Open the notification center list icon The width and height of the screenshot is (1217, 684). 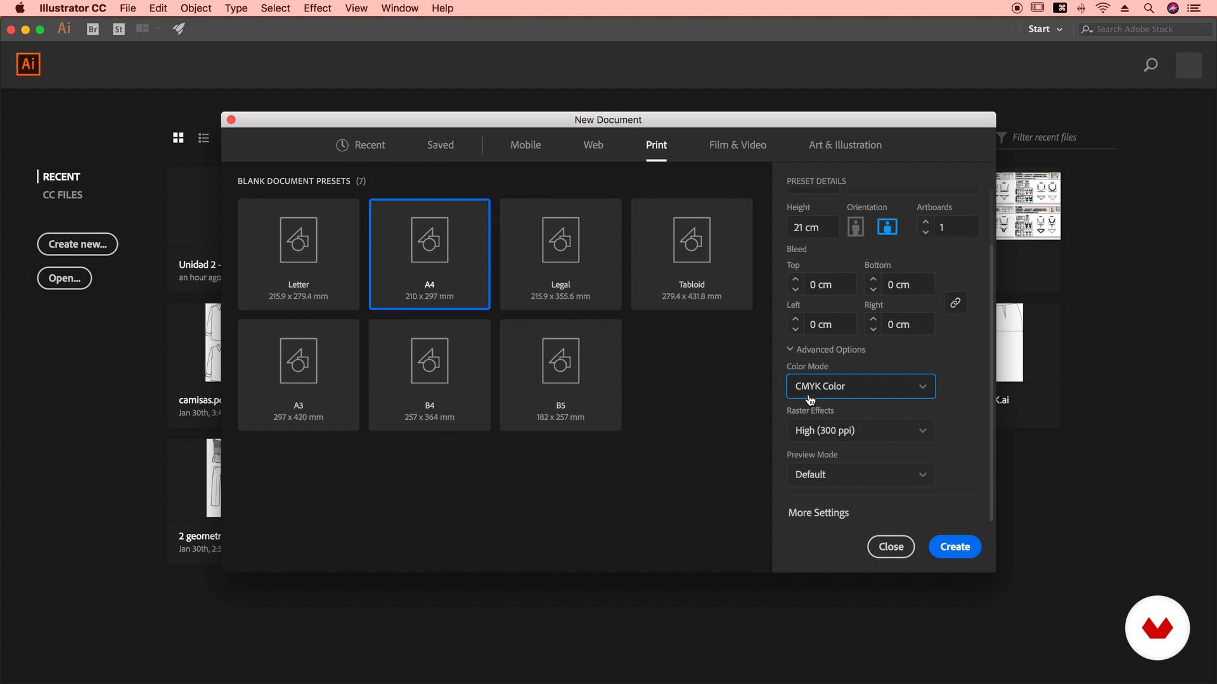1194,8
